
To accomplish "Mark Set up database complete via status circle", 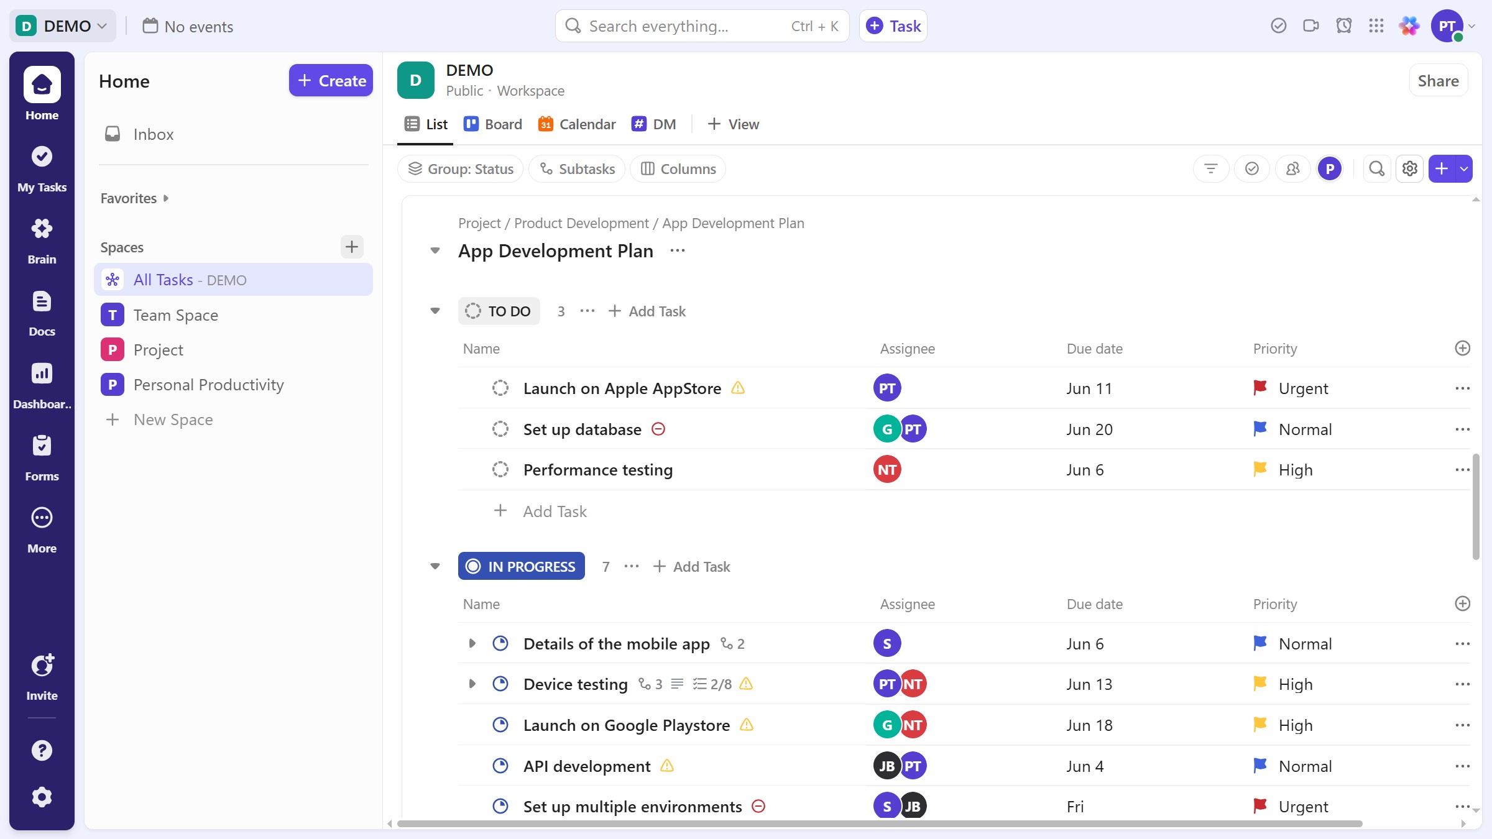I will (x=500, y=429).
